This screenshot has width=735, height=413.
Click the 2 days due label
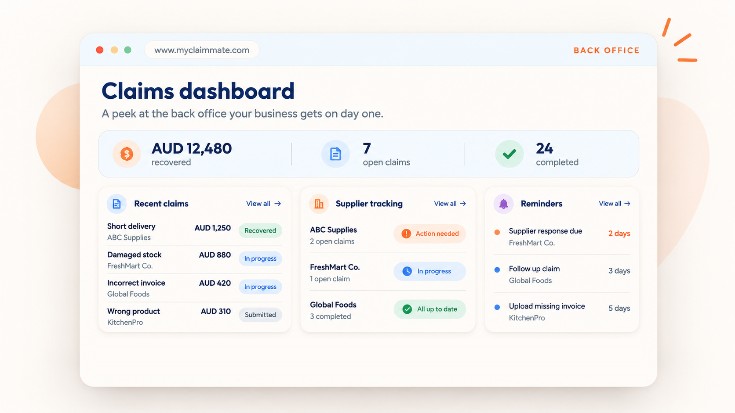(619, 233)
